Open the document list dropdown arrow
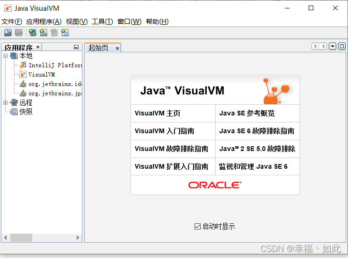 [x=333, y=46]
